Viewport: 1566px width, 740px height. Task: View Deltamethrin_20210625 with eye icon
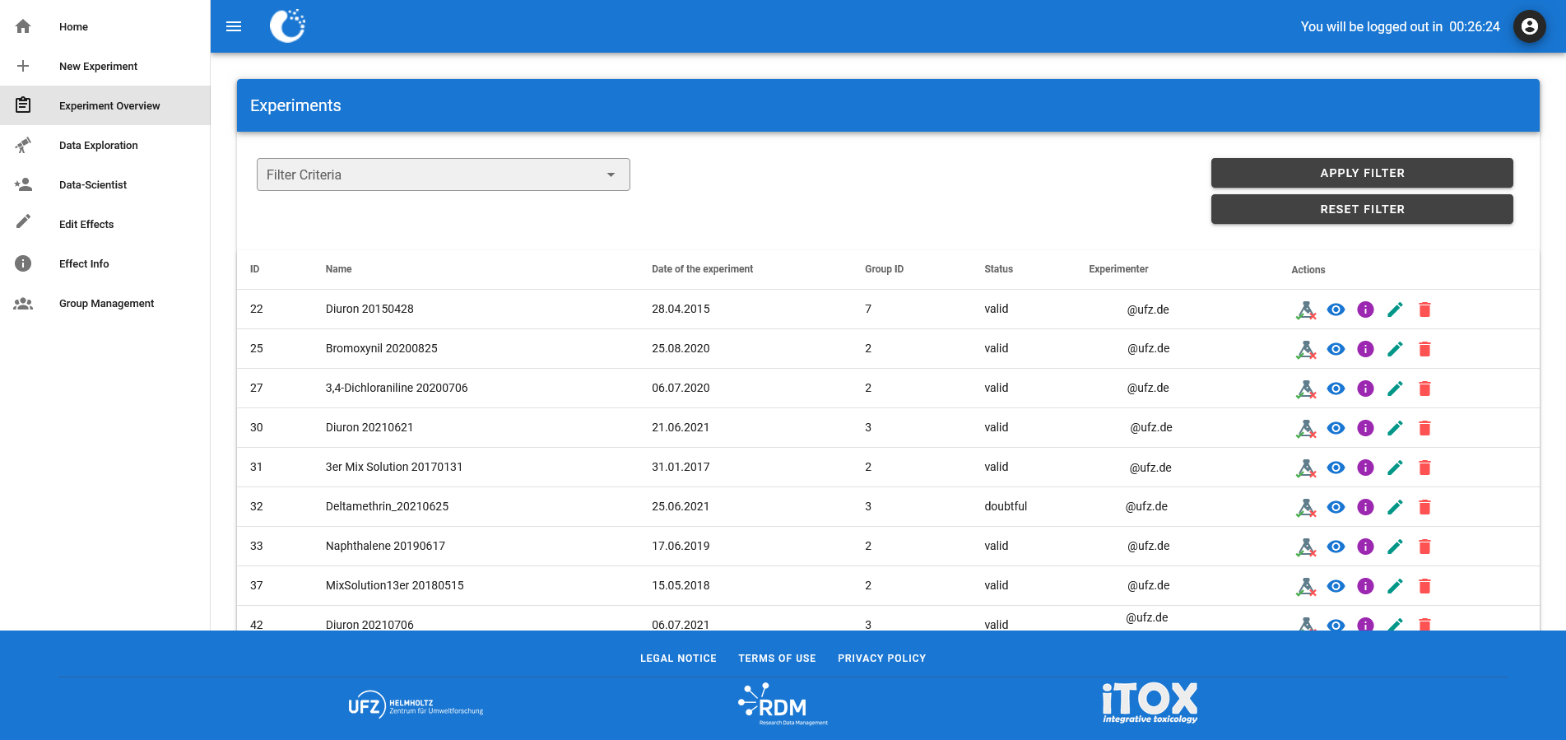(1336, 507)
